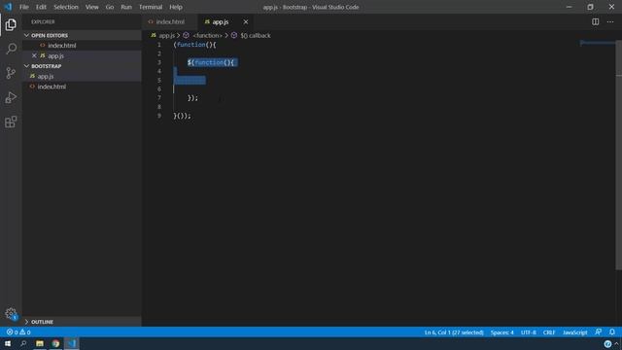Change the JavaScript language mode

(574, 332)
